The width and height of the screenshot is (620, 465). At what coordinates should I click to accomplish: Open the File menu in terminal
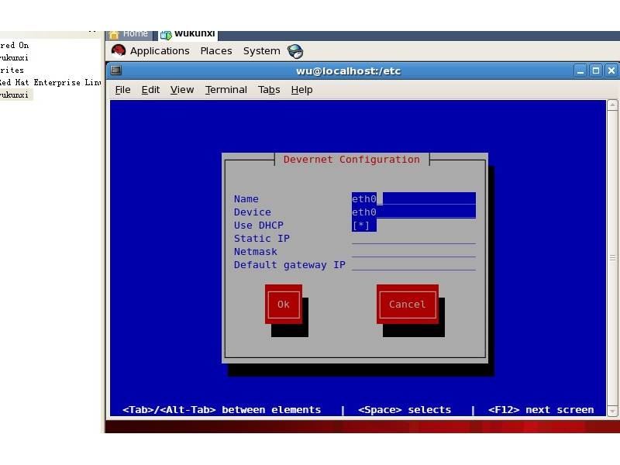(x=122, y=90)
